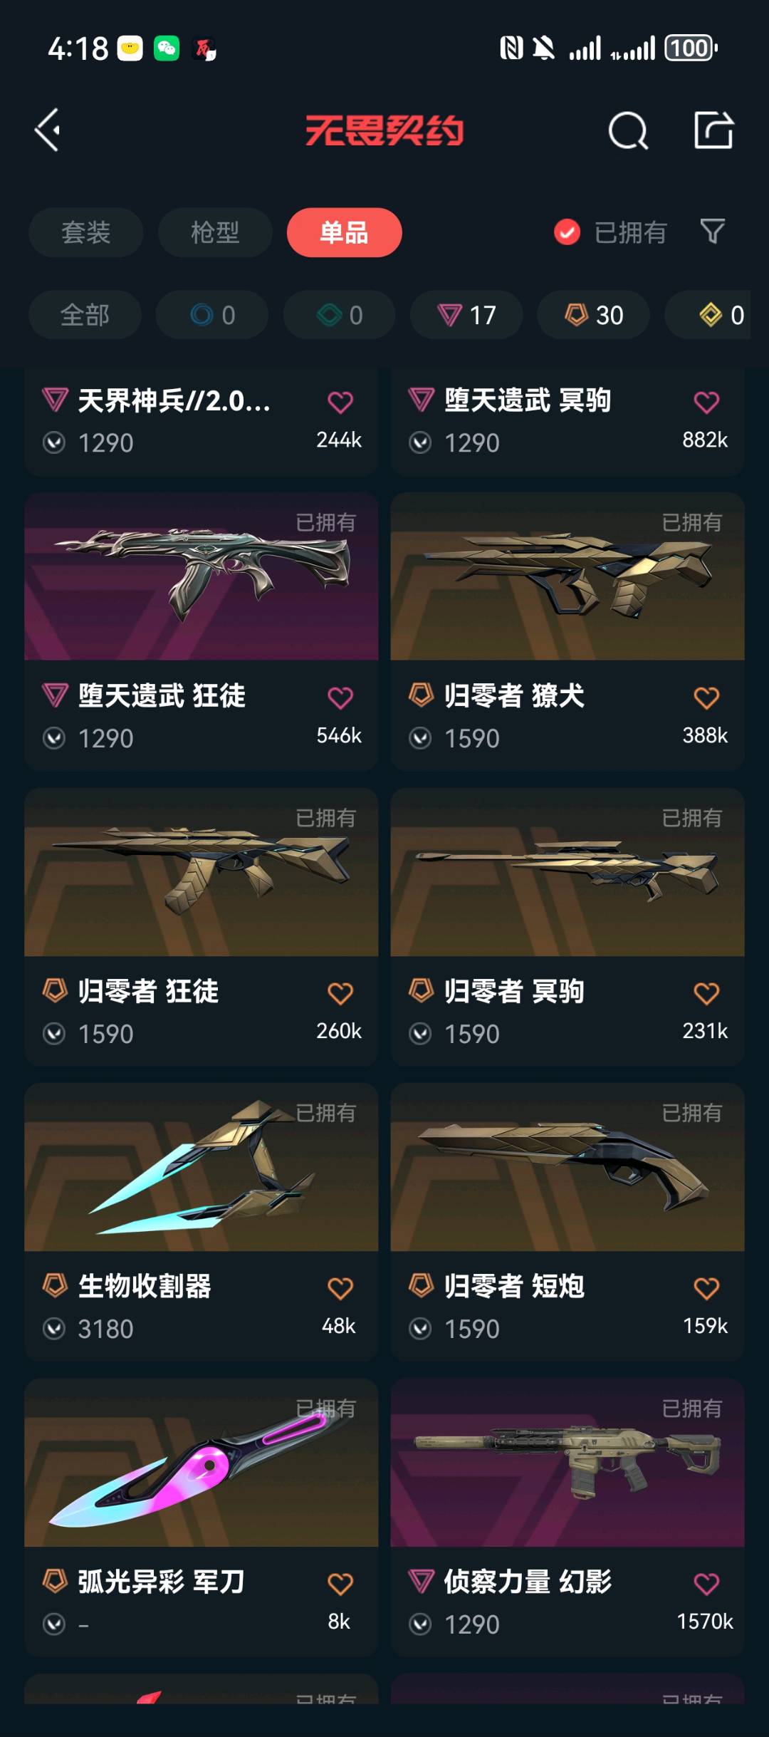Favorite 归零者 獠犬 with heart icon
This screenshot has height=1737, width=769.
[706, 698]
